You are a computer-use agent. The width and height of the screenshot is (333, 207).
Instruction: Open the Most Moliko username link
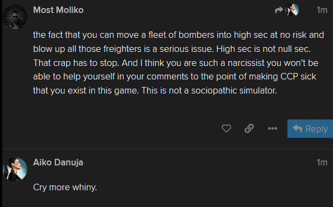pos(59,10)
